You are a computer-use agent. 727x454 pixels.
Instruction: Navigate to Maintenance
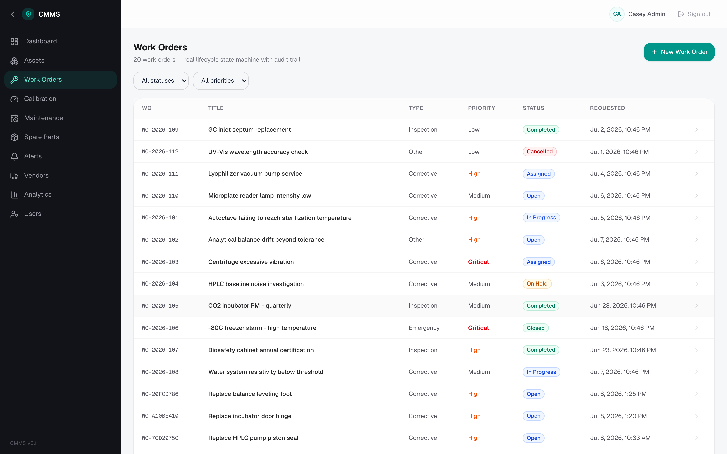(x=60, y=118)
